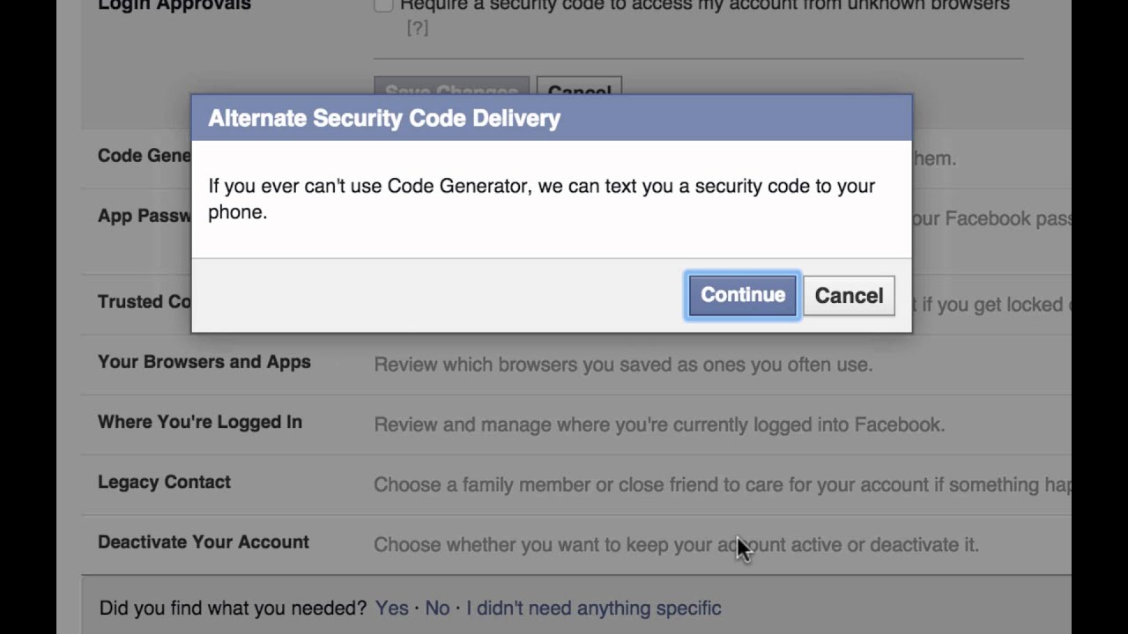The image size is (1128, 634).
Task: Toggle the Login Approvals security code checkbox
Action: click(x=383, y=5)
